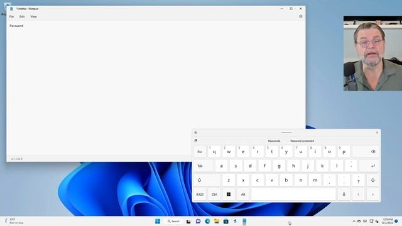Tap the l key
The width and height of the screenshot is (402, 226).
coord(337,166)
